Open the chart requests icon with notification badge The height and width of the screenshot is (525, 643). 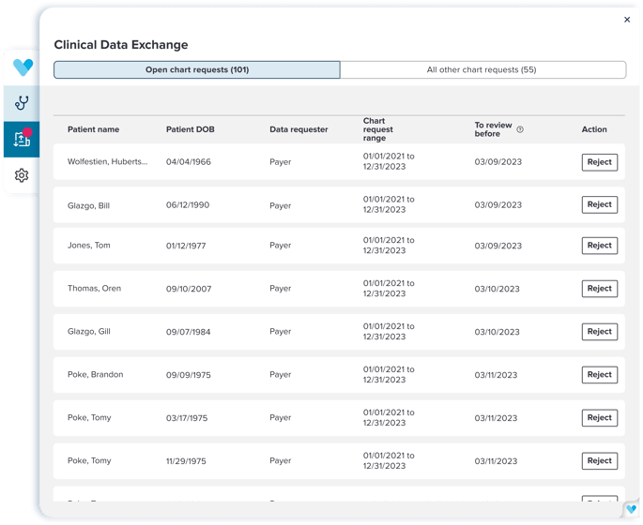click(x=23, y=139)
